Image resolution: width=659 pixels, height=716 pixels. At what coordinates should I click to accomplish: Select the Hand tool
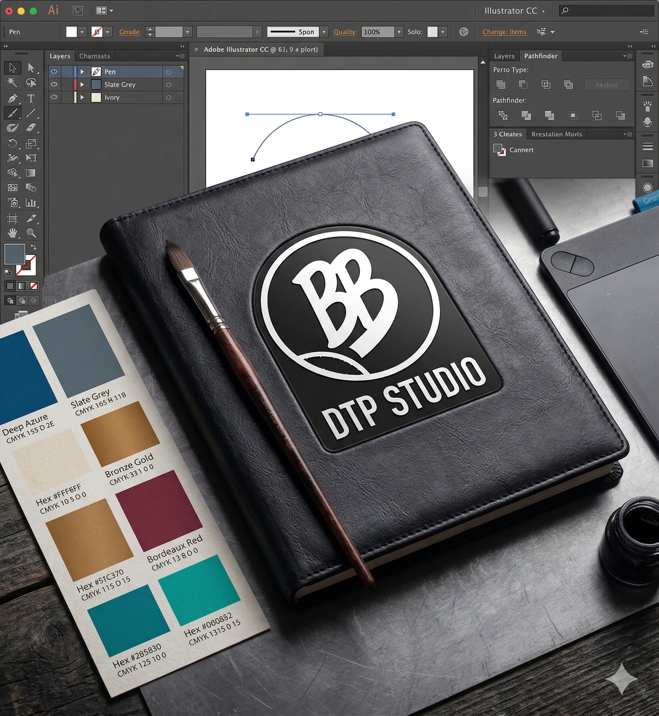(x=13, y=233)
